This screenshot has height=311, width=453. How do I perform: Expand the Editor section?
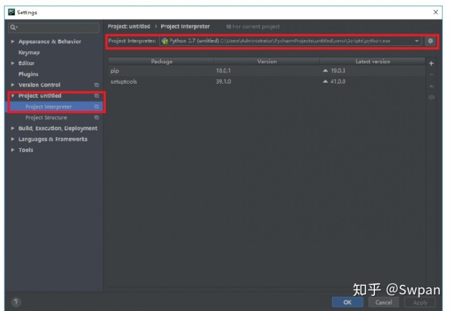point(13,63)
